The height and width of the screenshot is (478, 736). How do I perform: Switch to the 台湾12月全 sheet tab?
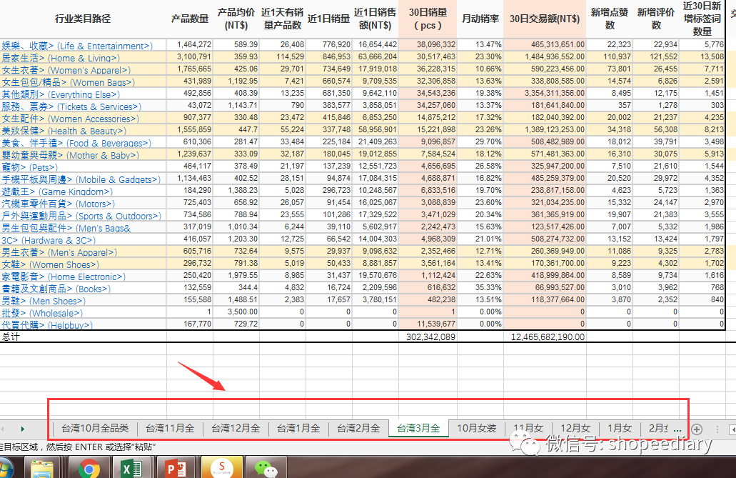[235, 428]
